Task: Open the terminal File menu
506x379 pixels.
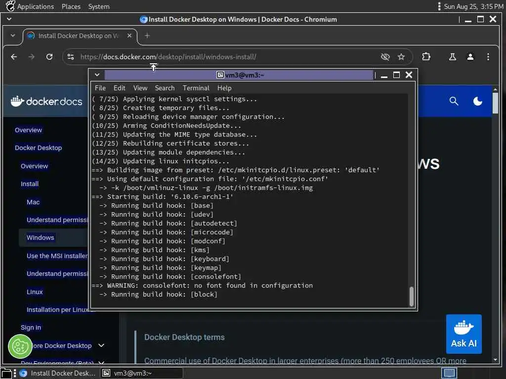Action: coord(100,88)
